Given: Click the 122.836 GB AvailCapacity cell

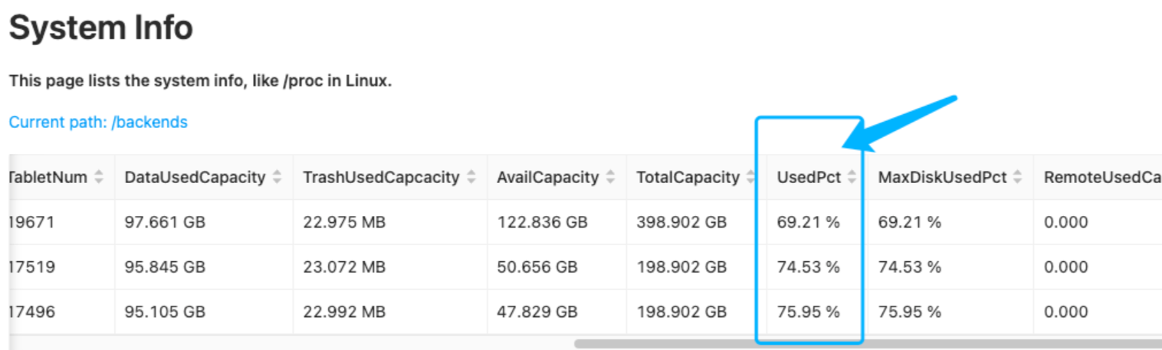Looking at the screenshot, I should [x=542, y=223].
